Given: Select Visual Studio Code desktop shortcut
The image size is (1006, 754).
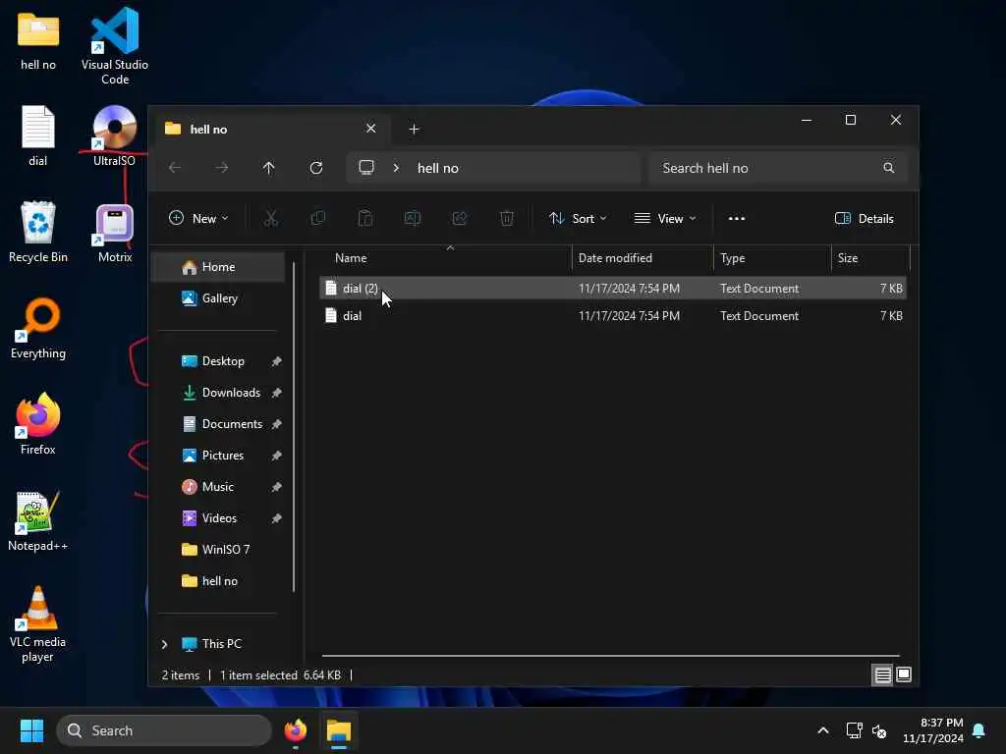Looking at the screenshot, I should [115, 46].
